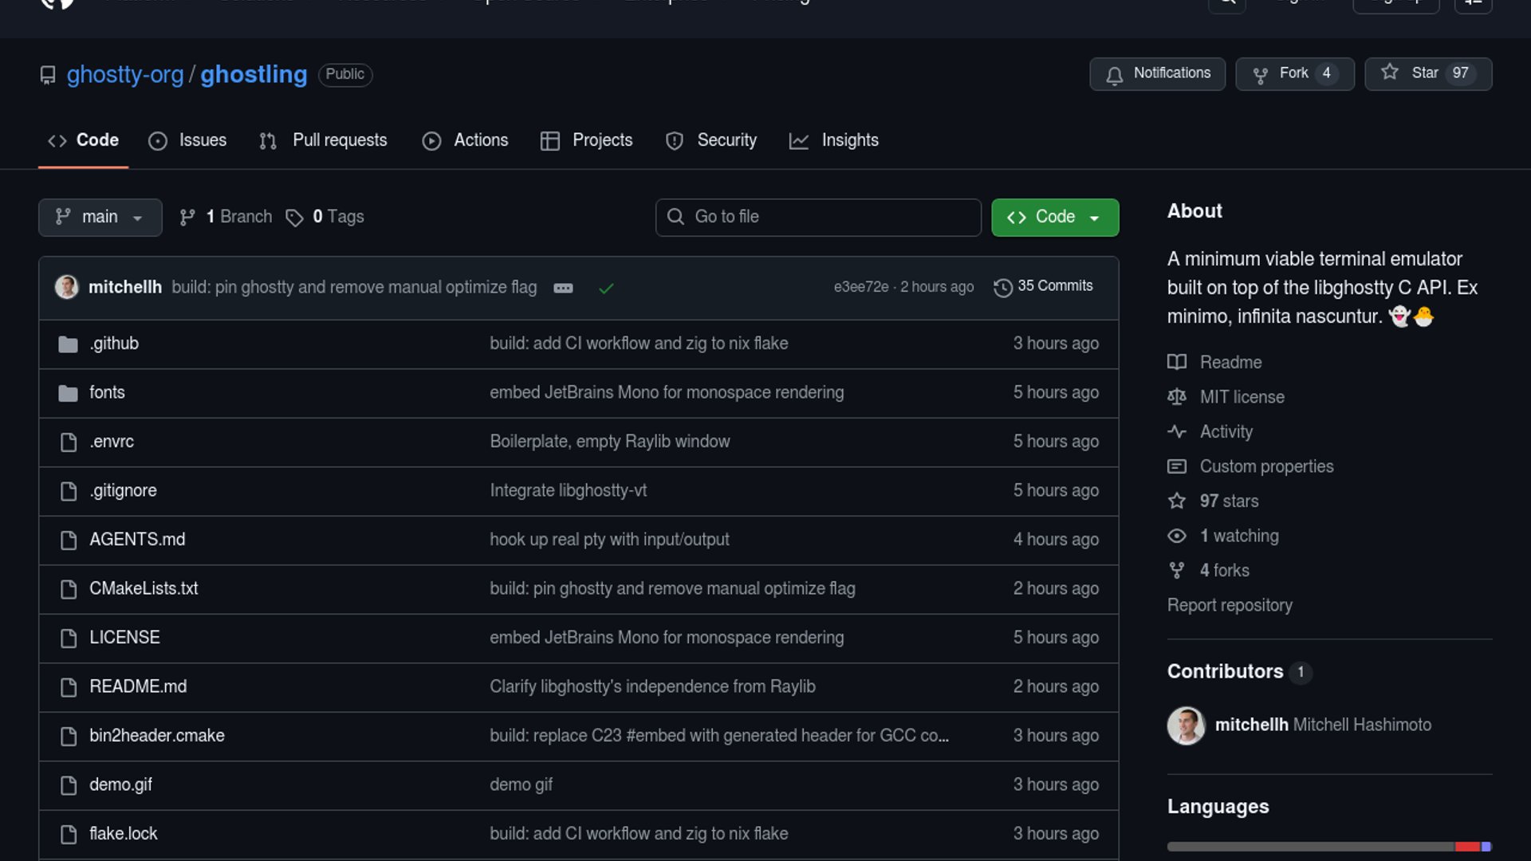The height and width of the screenshot is (861, 1531).
Task: Click the Notifications bell button
Action: [1157, 73]
